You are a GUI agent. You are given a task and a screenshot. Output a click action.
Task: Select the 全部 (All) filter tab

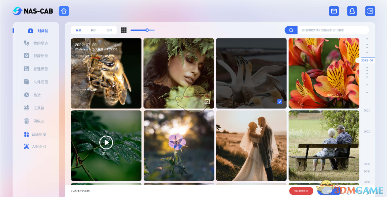(78, 30)
